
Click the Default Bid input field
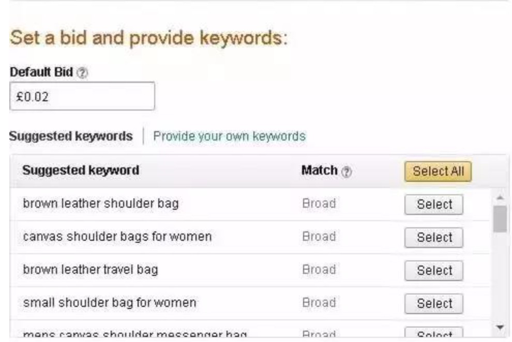82,97
